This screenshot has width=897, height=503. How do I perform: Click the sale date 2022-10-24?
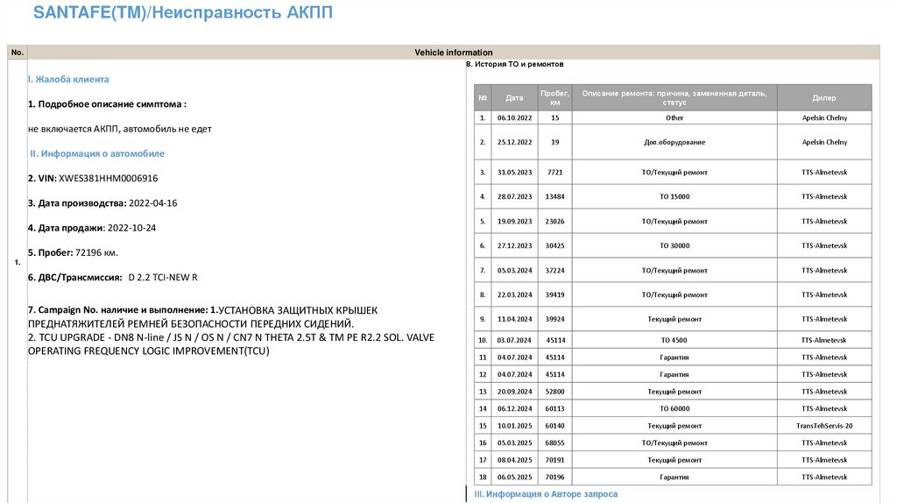click(131, 228)
